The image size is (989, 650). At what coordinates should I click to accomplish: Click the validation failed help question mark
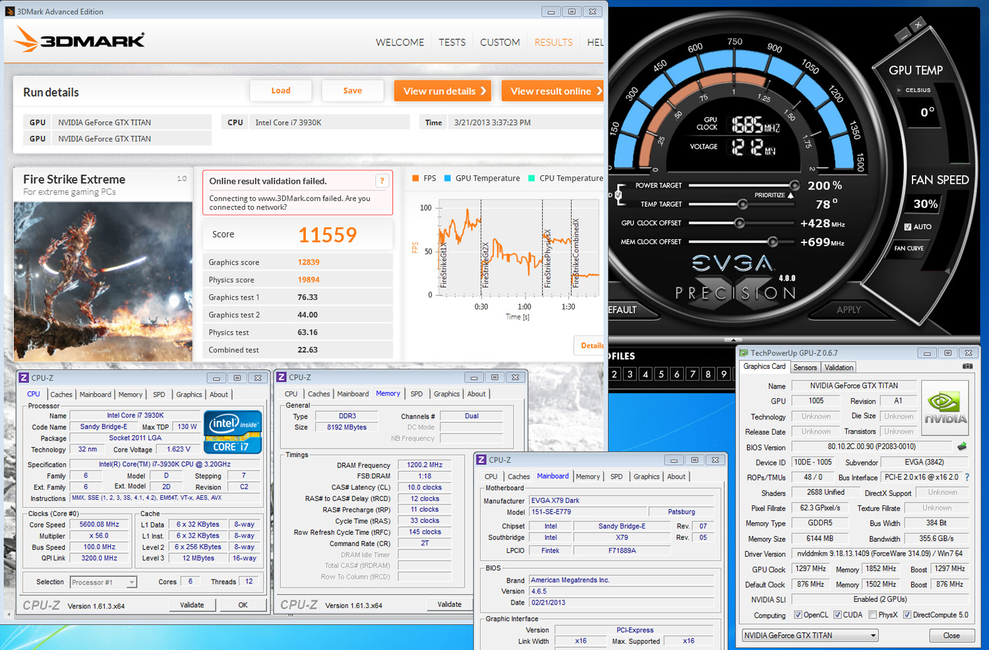point(382,181)
